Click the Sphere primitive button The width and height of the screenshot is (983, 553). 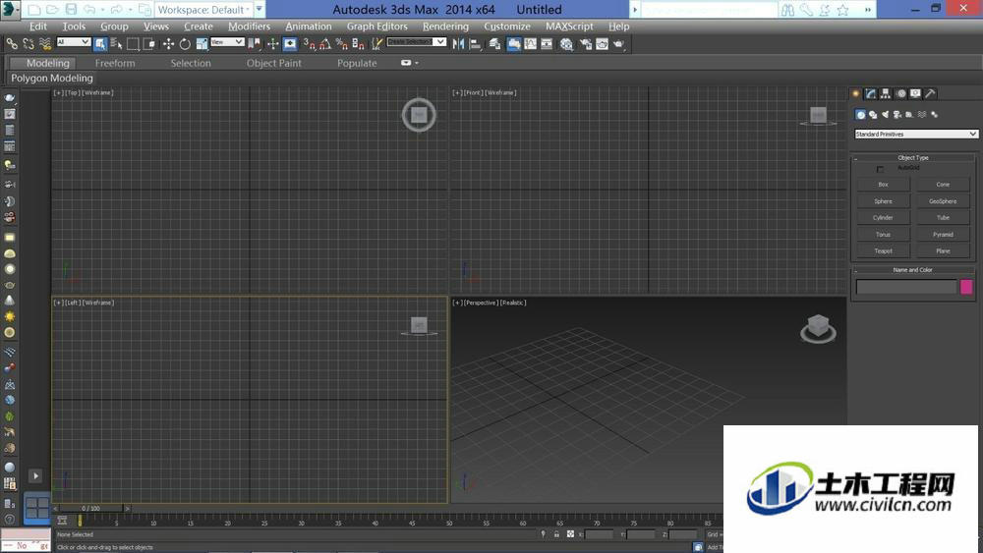pos(883,201)
